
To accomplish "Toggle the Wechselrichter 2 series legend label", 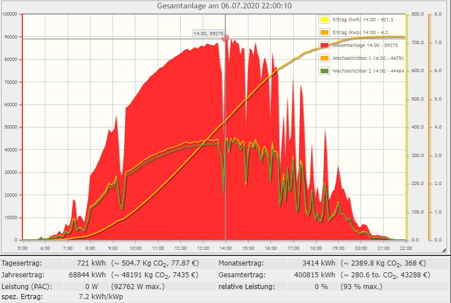I will (368, 71).
